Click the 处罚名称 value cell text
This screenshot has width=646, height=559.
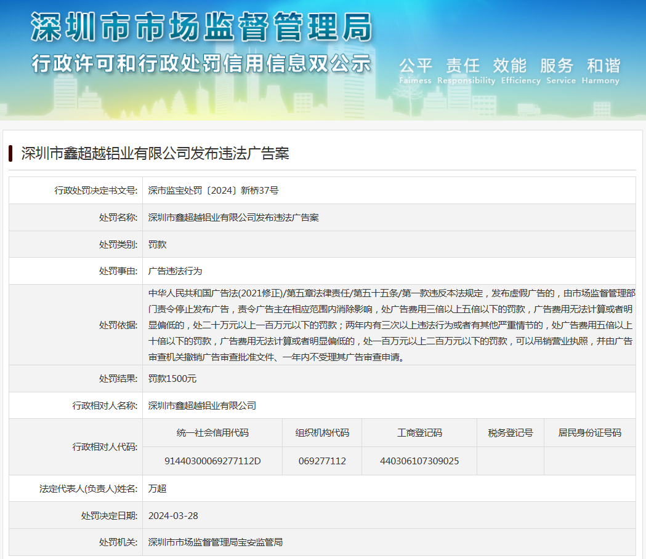[x=233, y=218]
